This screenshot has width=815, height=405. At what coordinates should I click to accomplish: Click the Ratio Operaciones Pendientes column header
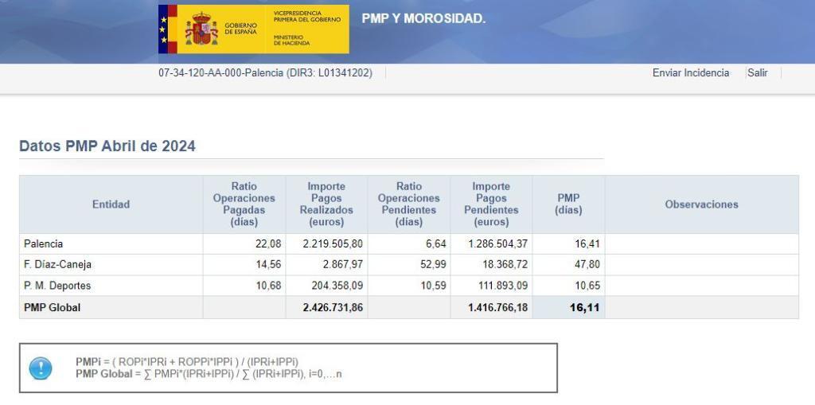[x=408, y=204]
